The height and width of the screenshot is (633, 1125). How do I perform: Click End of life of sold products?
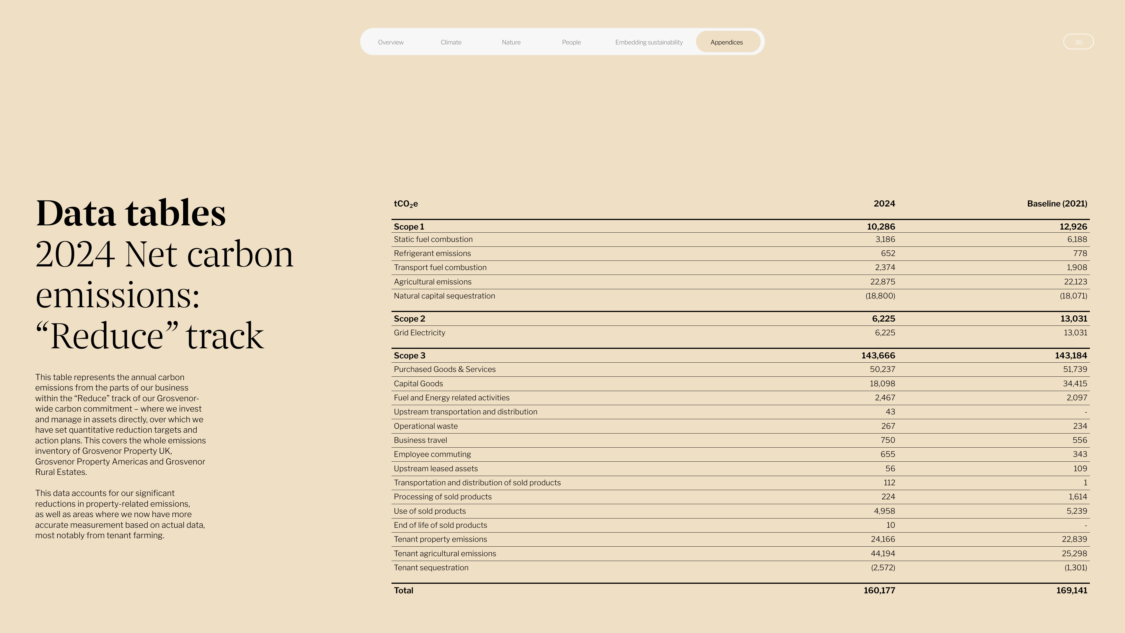tap(440, 525)
